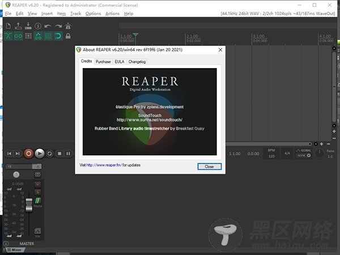The height and width of the screenshot is (255, 340).
Task: Start recording with the red record button
Action: (x=28, y=154)
